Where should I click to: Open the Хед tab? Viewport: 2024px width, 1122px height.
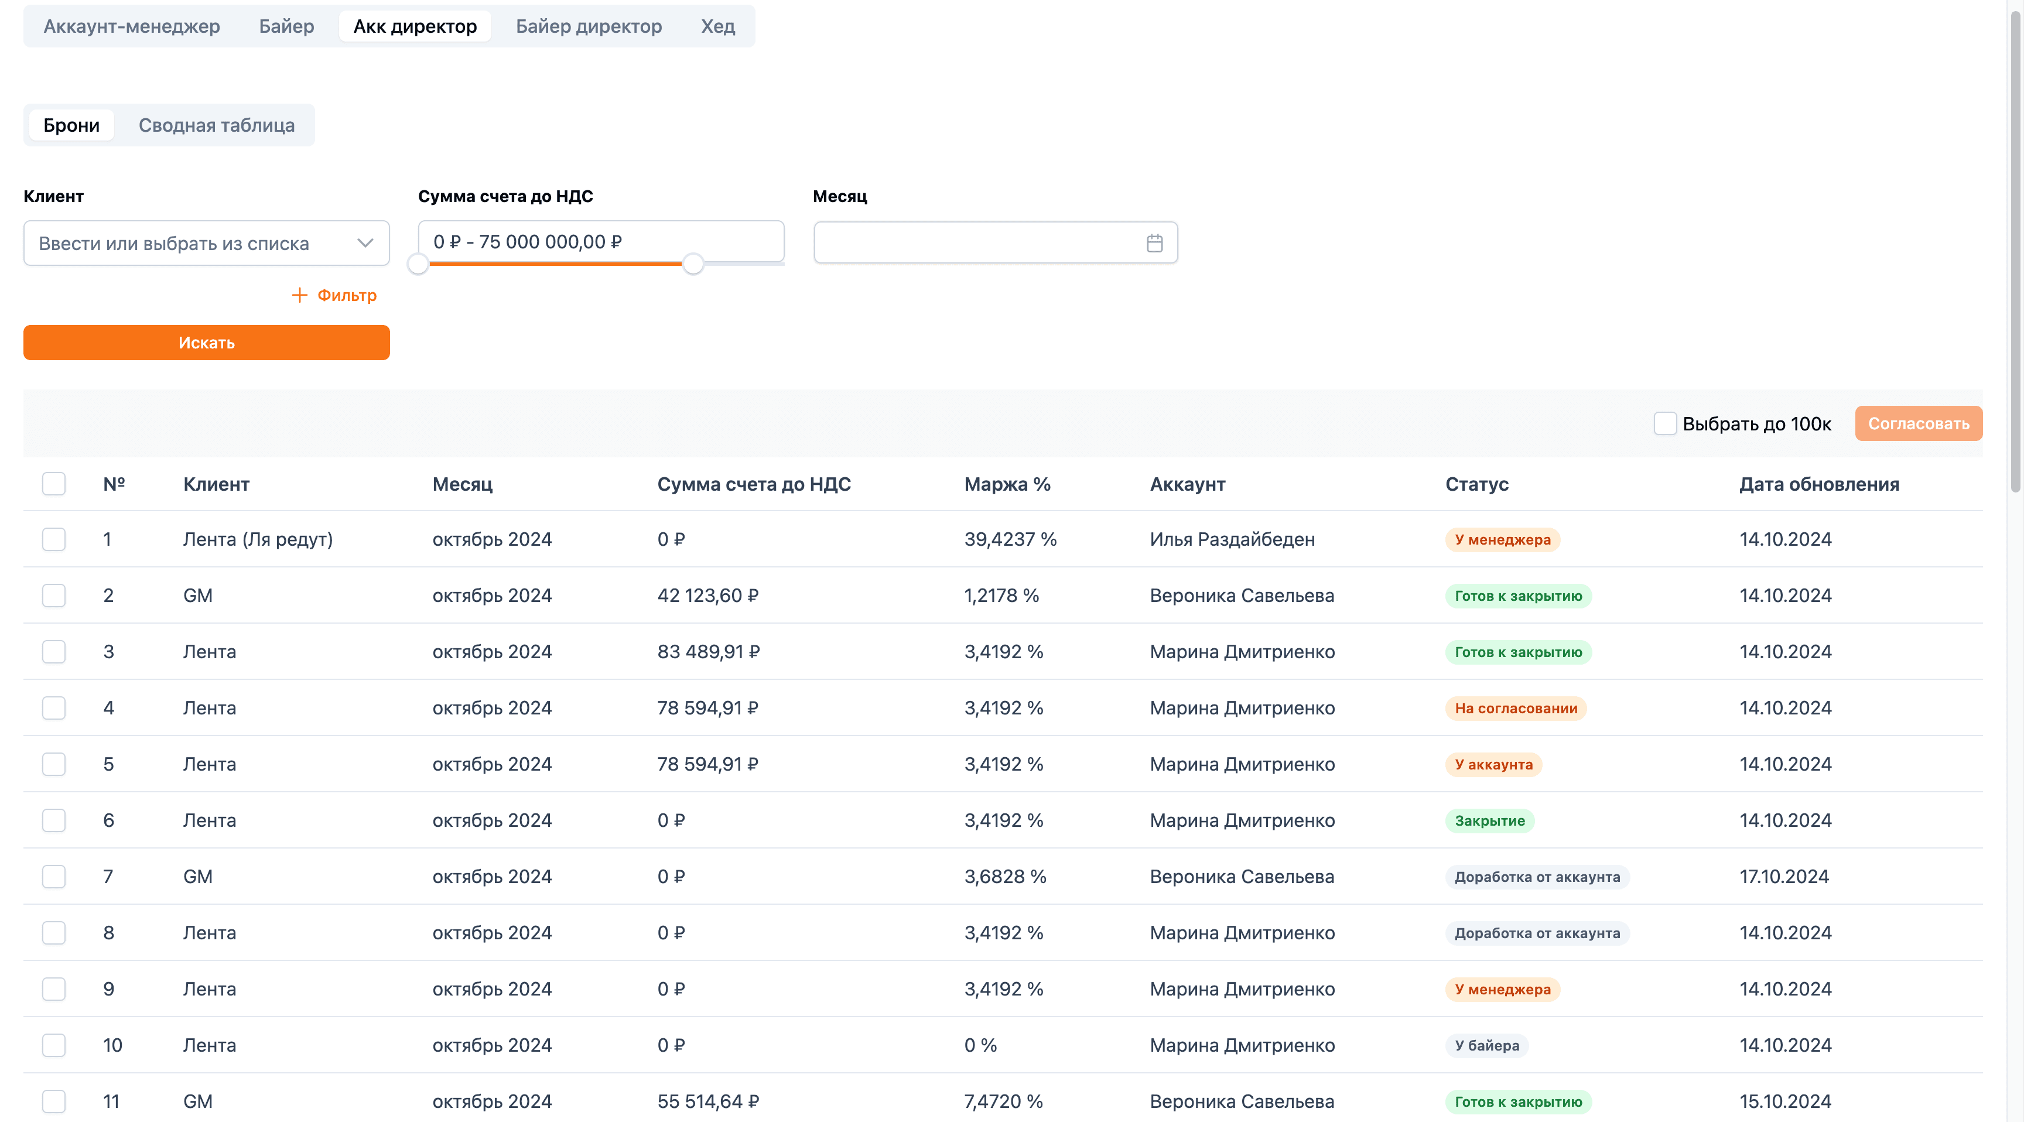point(718,26)
